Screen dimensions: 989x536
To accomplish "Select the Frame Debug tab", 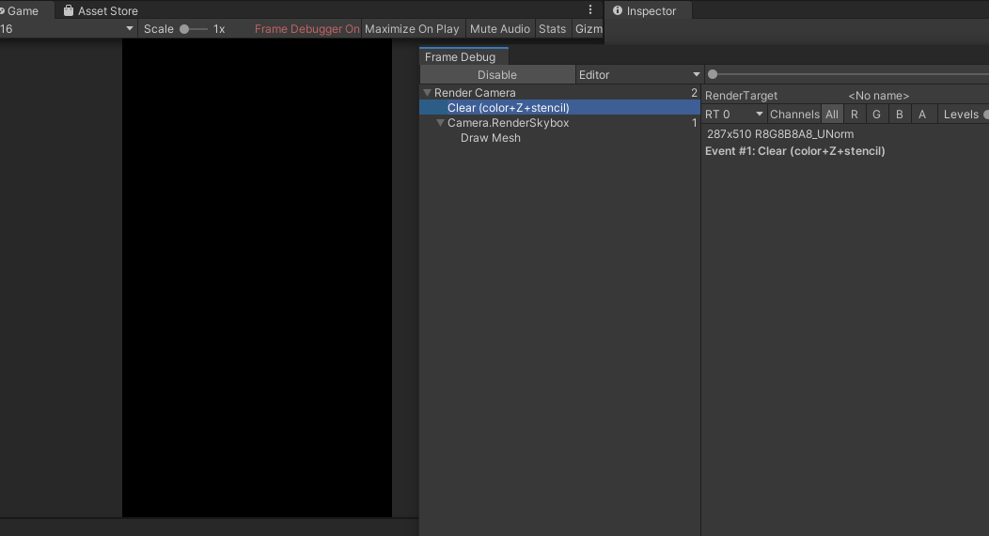I will click(x=461, y=57).
